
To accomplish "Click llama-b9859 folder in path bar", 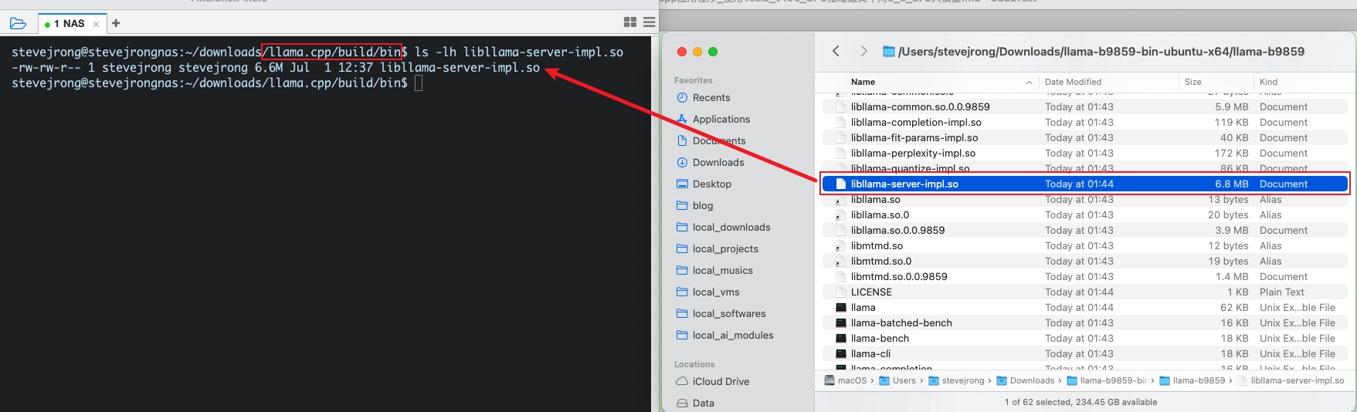I will pos(1192,380).
